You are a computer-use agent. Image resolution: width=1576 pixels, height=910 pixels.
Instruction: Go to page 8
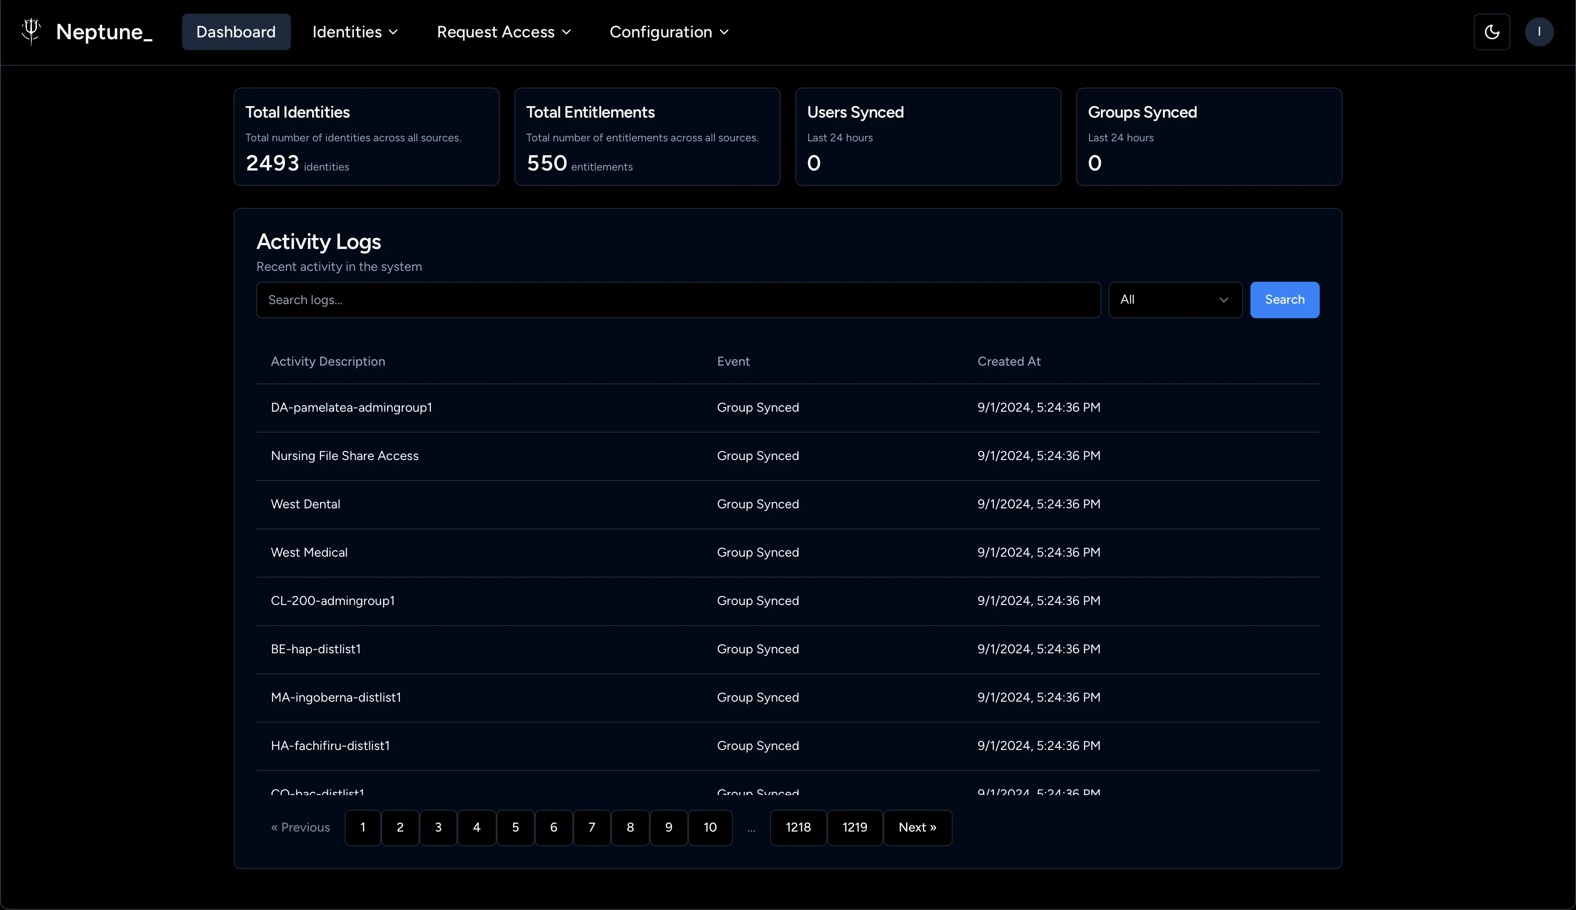pos(630,827)
